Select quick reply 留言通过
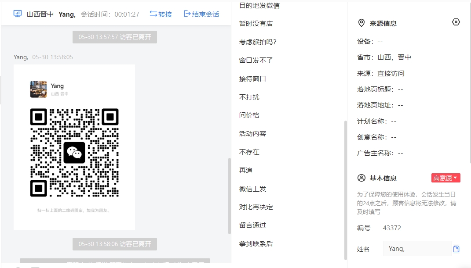 click(252, 225)
